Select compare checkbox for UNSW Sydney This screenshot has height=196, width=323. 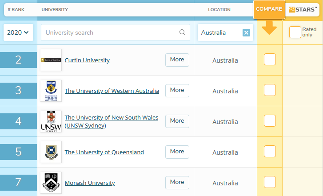(270, 121)
